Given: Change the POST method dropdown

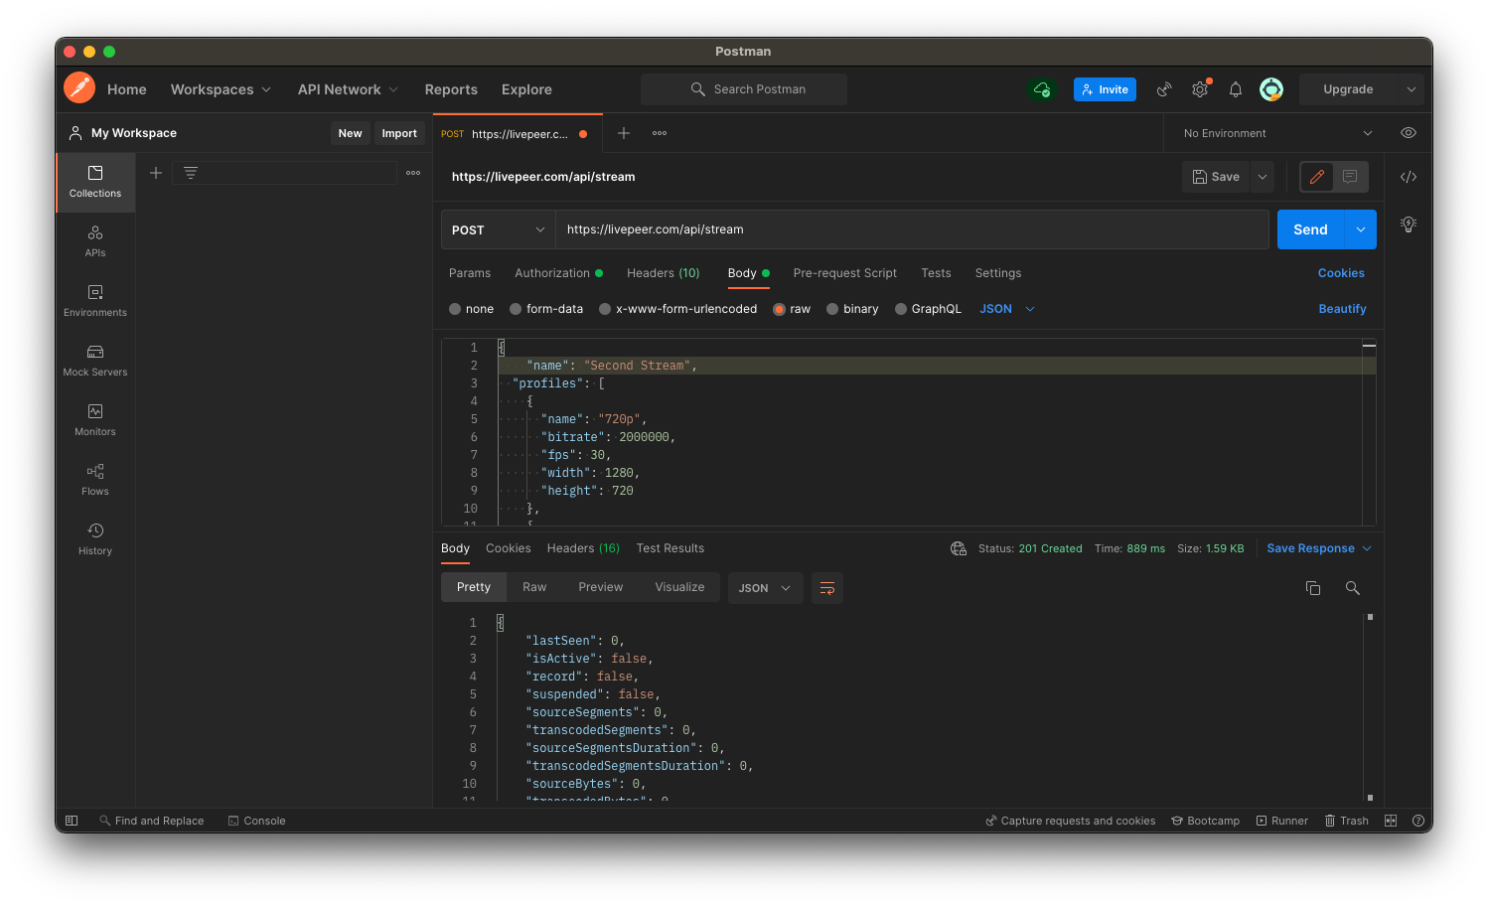Looking at the screenshot, I should [499, 229].
